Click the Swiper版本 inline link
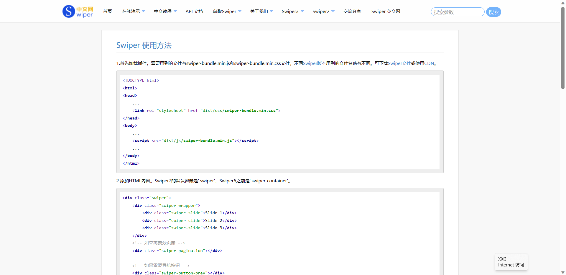Screen dimensions: 566x275 (314, 63)
